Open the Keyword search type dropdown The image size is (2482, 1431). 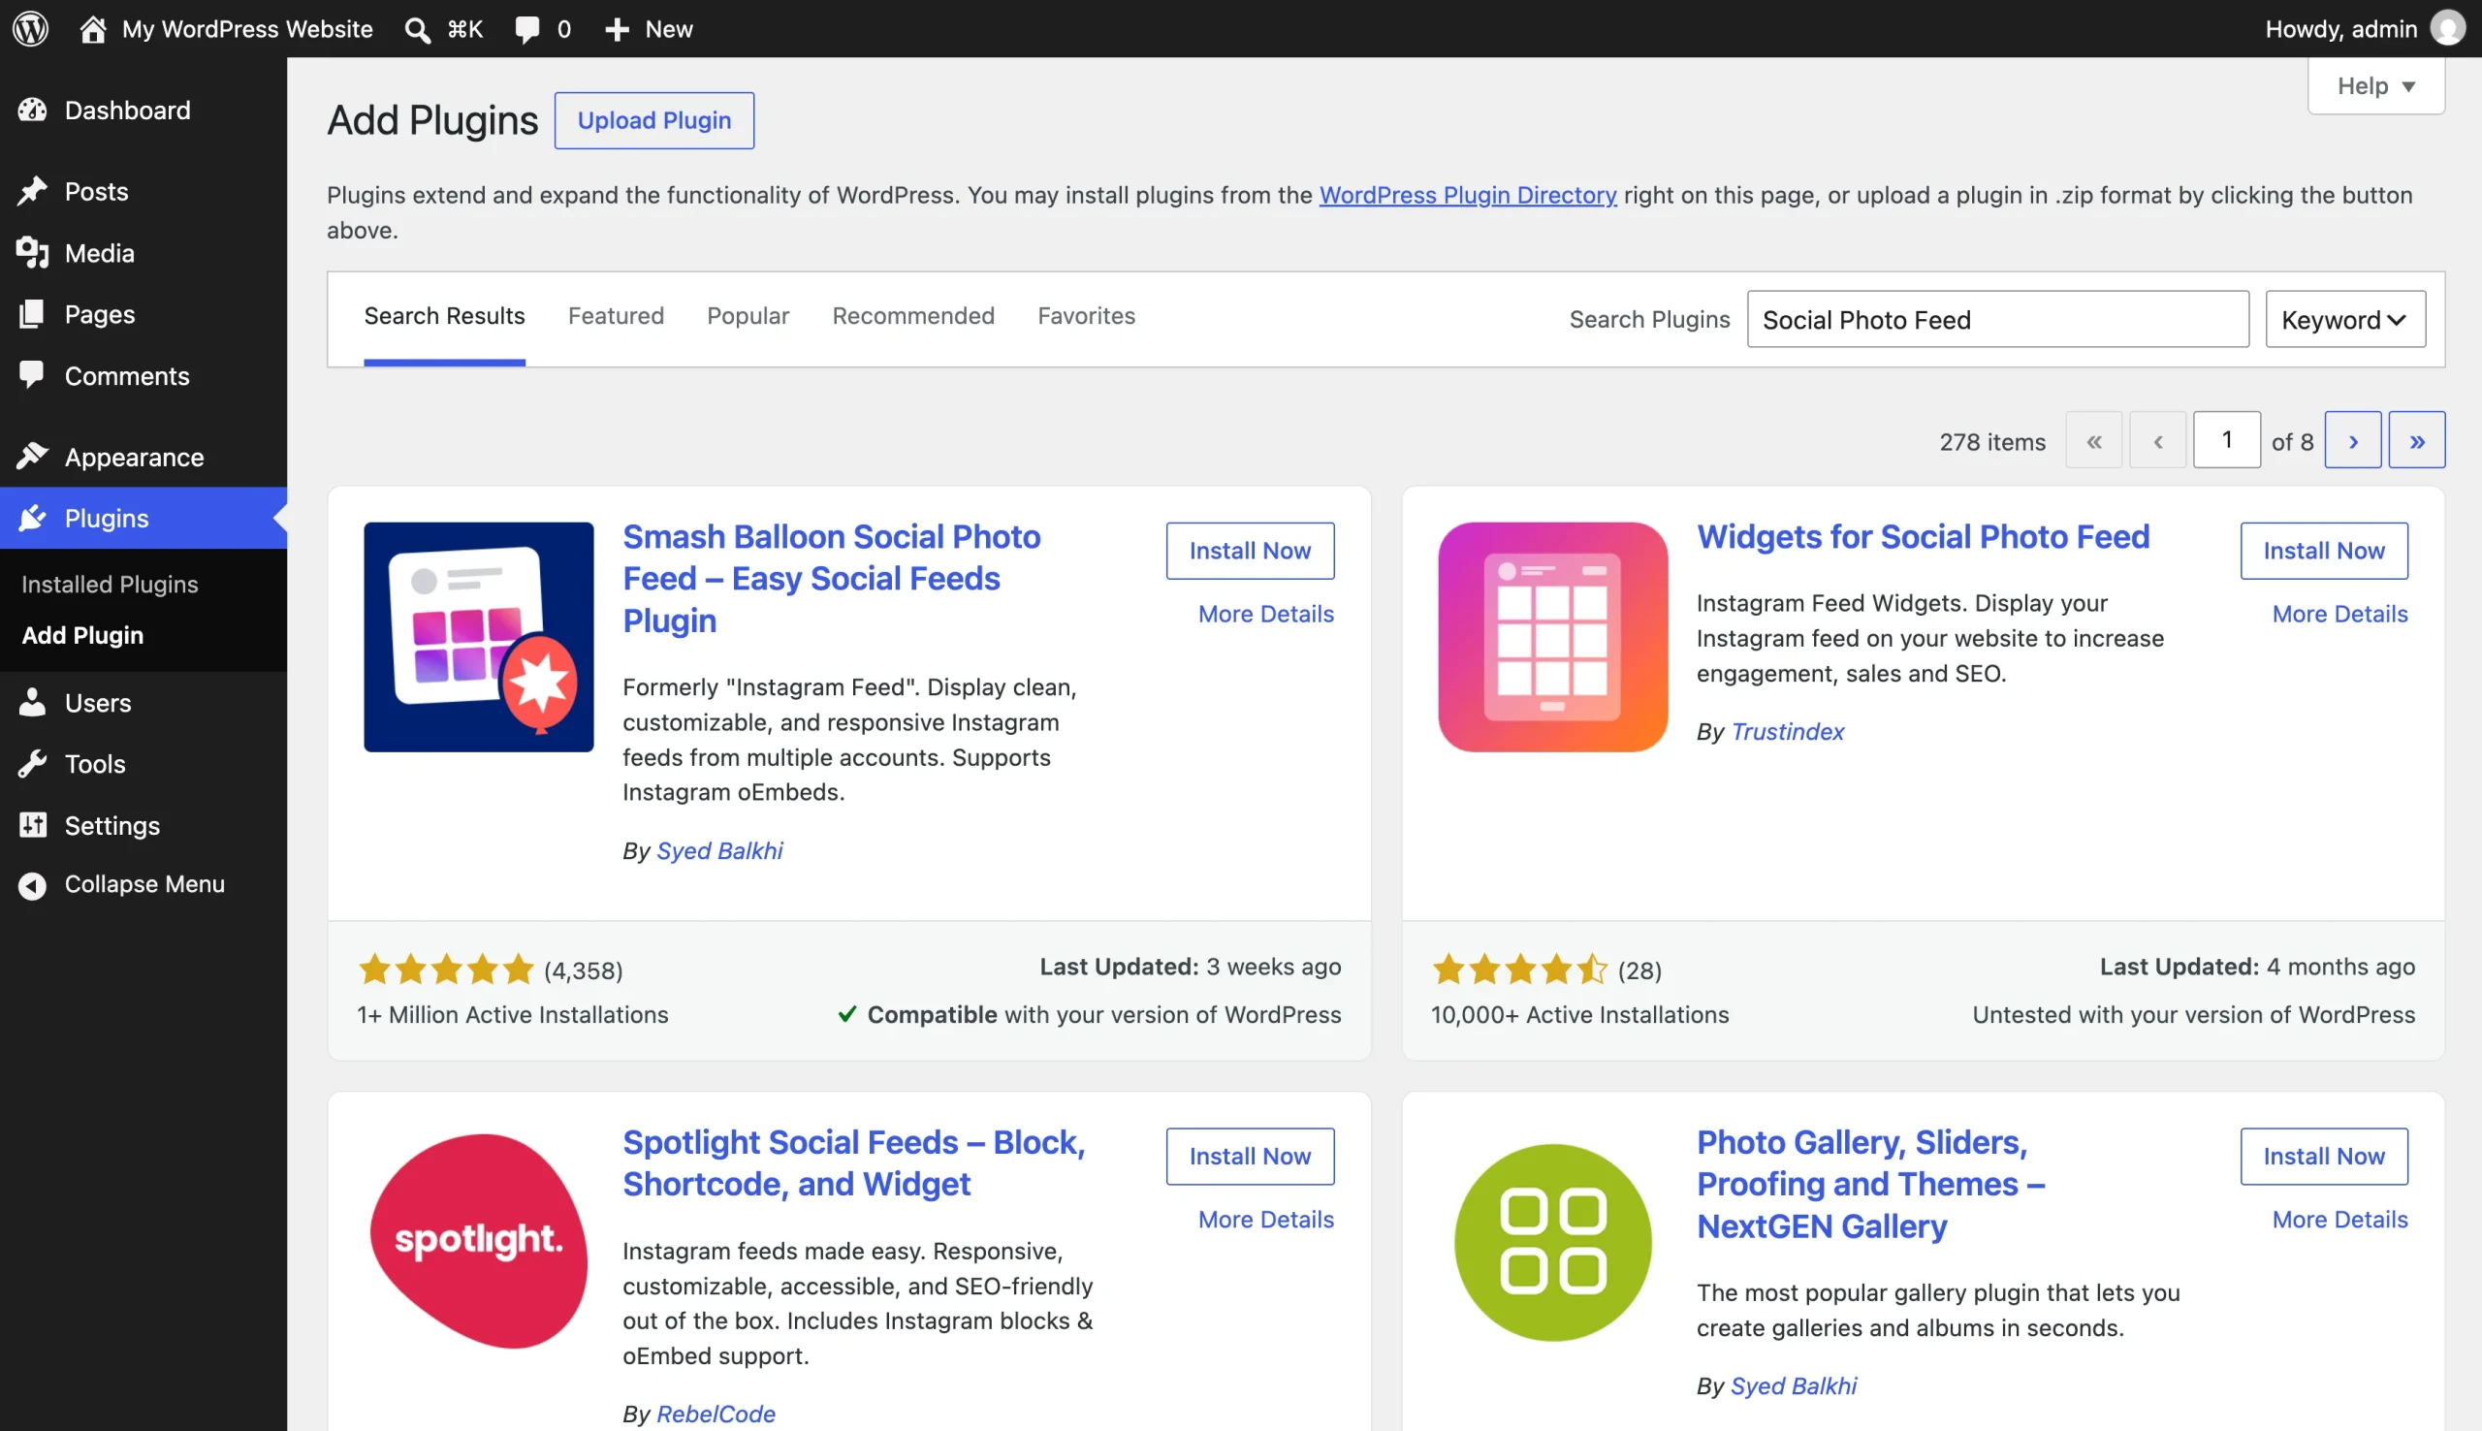pyautogui.click(x=2344, y=319)
